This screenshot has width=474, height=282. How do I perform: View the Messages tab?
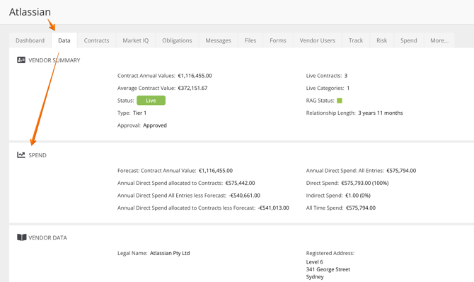coord(218,40)
